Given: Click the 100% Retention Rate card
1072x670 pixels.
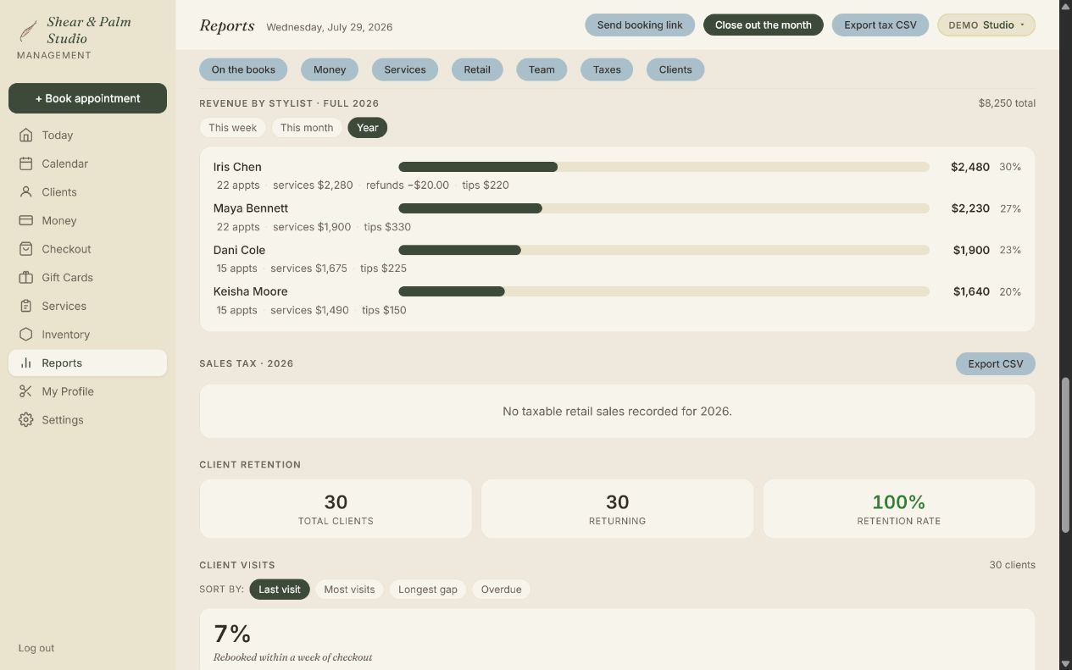Looking at the screenshot, I should (x=899, y=509).
